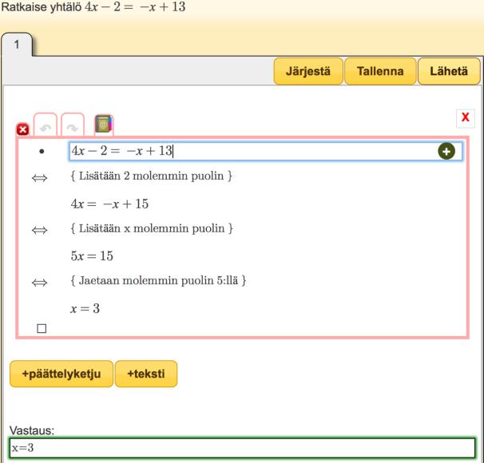The image size is (484, 463).
Task: Click the bullet before the first equation
Action: 42,151
